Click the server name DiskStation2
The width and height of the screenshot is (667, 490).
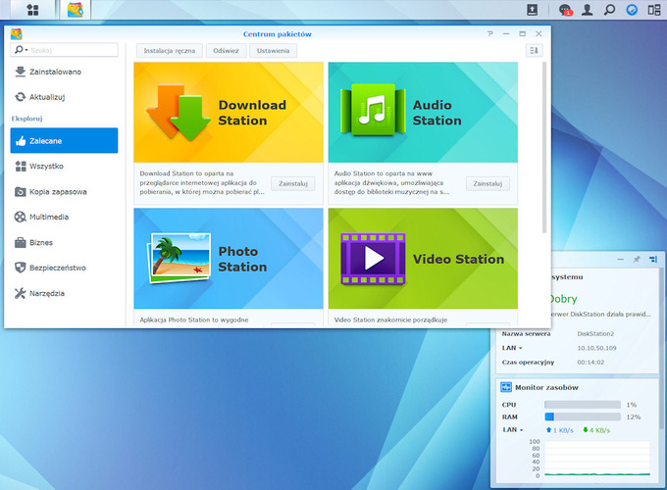[x=595, y=334]
